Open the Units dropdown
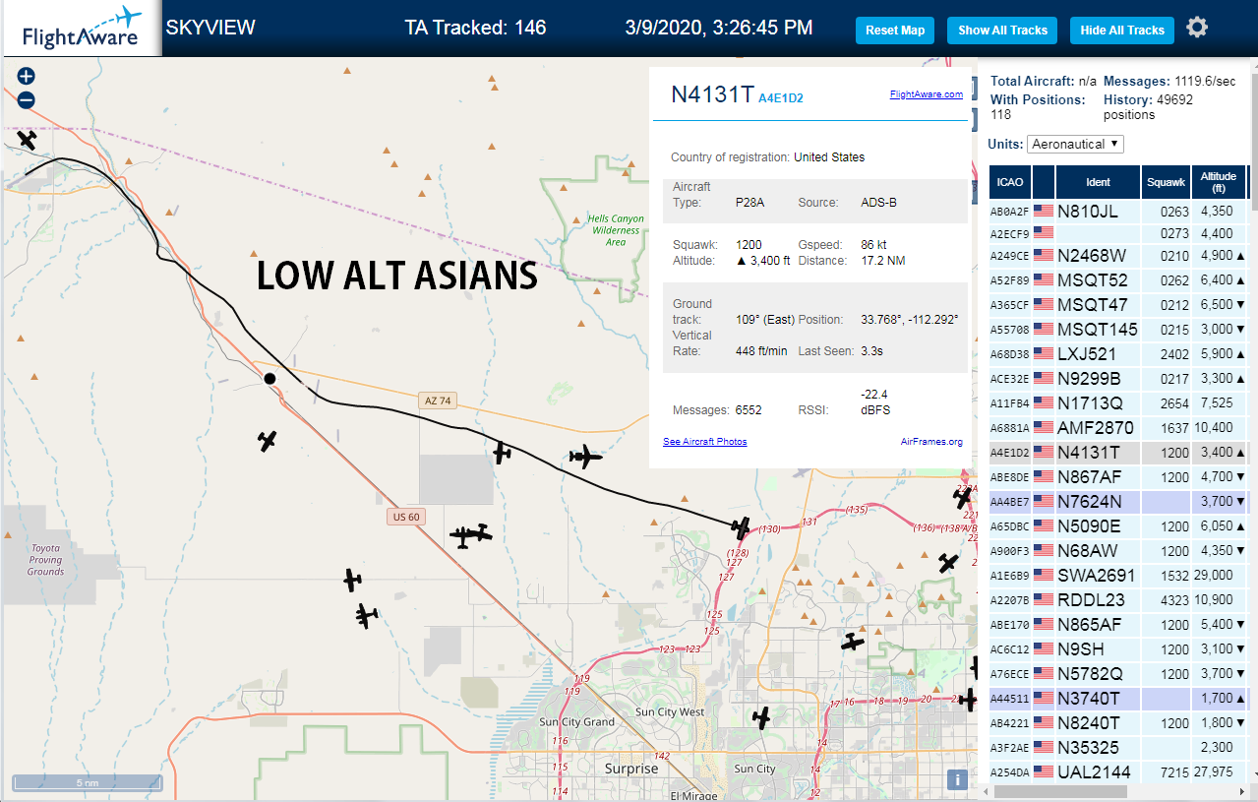The image size is (1258, 802). (1075, 144)
